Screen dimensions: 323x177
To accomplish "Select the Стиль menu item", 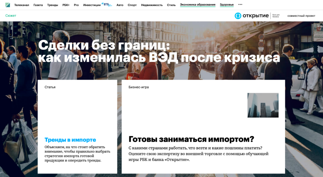I will [x=171, y=5].
